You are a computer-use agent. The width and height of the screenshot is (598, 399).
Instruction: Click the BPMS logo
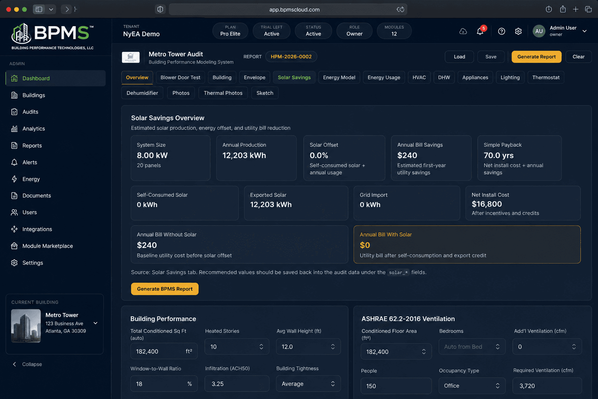(x=53, y=37)
